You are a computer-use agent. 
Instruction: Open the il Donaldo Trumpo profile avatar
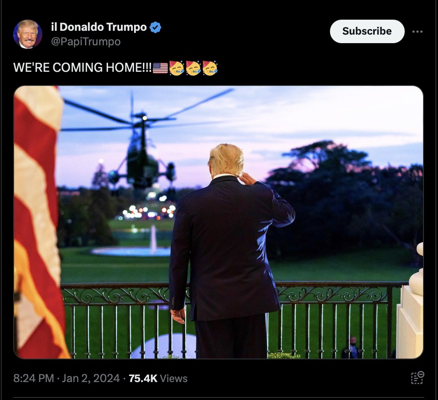pos(28,34)
